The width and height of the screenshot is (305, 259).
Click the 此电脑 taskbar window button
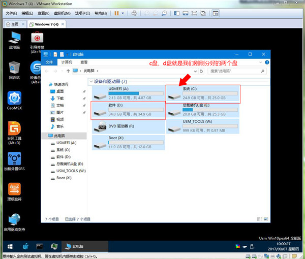(85, 246)
